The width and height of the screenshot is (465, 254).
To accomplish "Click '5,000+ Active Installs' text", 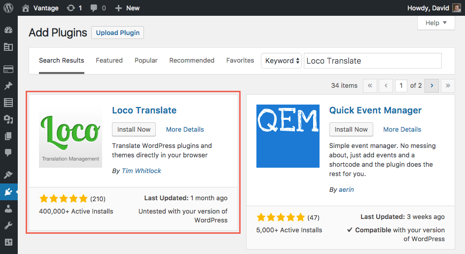I will [289, 230].
